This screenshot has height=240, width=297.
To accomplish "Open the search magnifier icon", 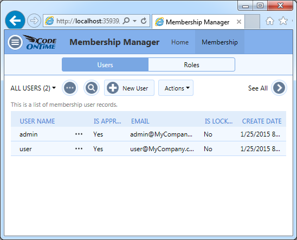I will pyautogui.click(x=92, y=88).
